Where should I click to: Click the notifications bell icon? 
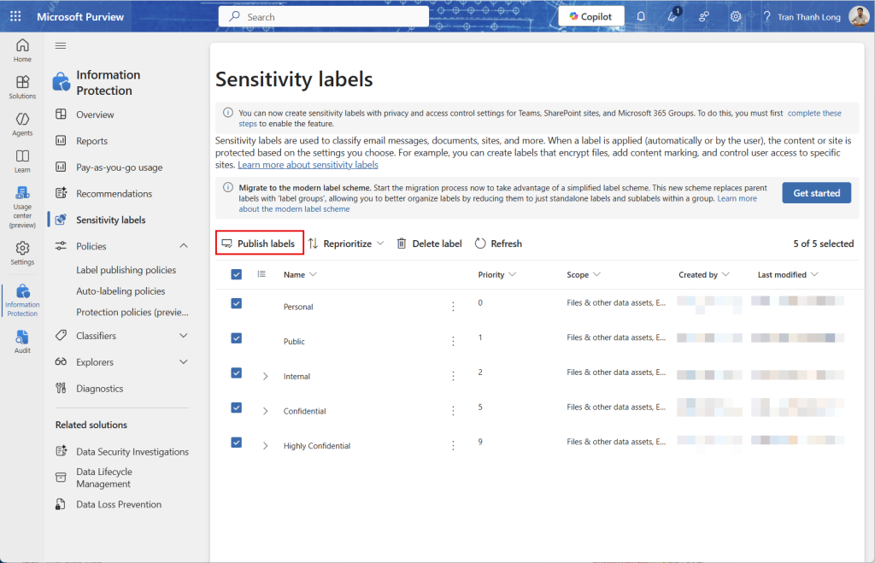pyautogui.click(x=641, y=16)
